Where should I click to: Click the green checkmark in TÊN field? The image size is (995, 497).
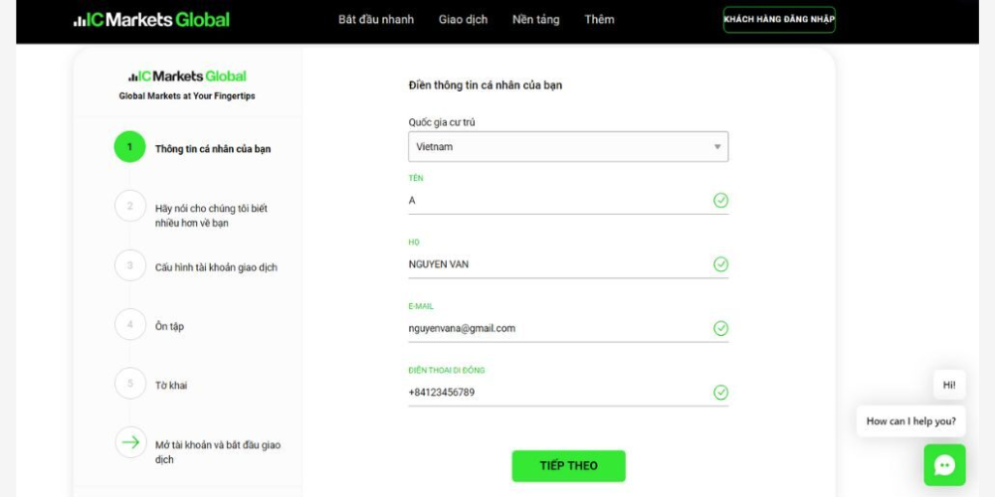(720, 201)
